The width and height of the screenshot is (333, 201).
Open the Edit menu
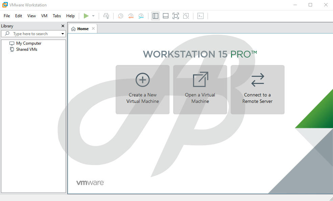(19, 16)
